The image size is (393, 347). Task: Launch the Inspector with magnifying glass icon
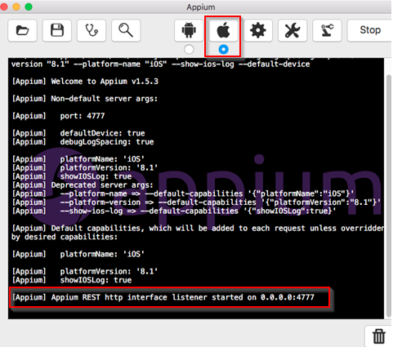point(126,30)
